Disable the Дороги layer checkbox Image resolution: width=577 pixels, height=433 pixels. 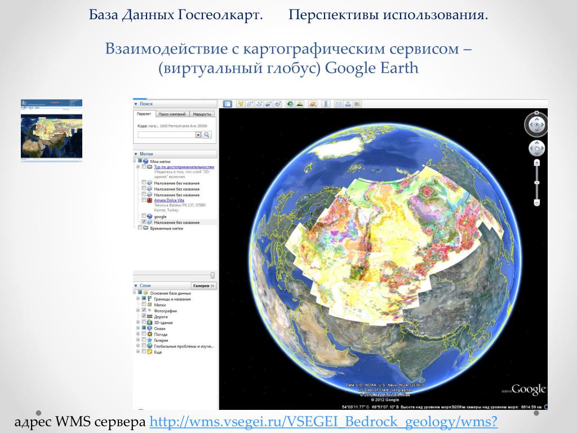click(144, 316)
